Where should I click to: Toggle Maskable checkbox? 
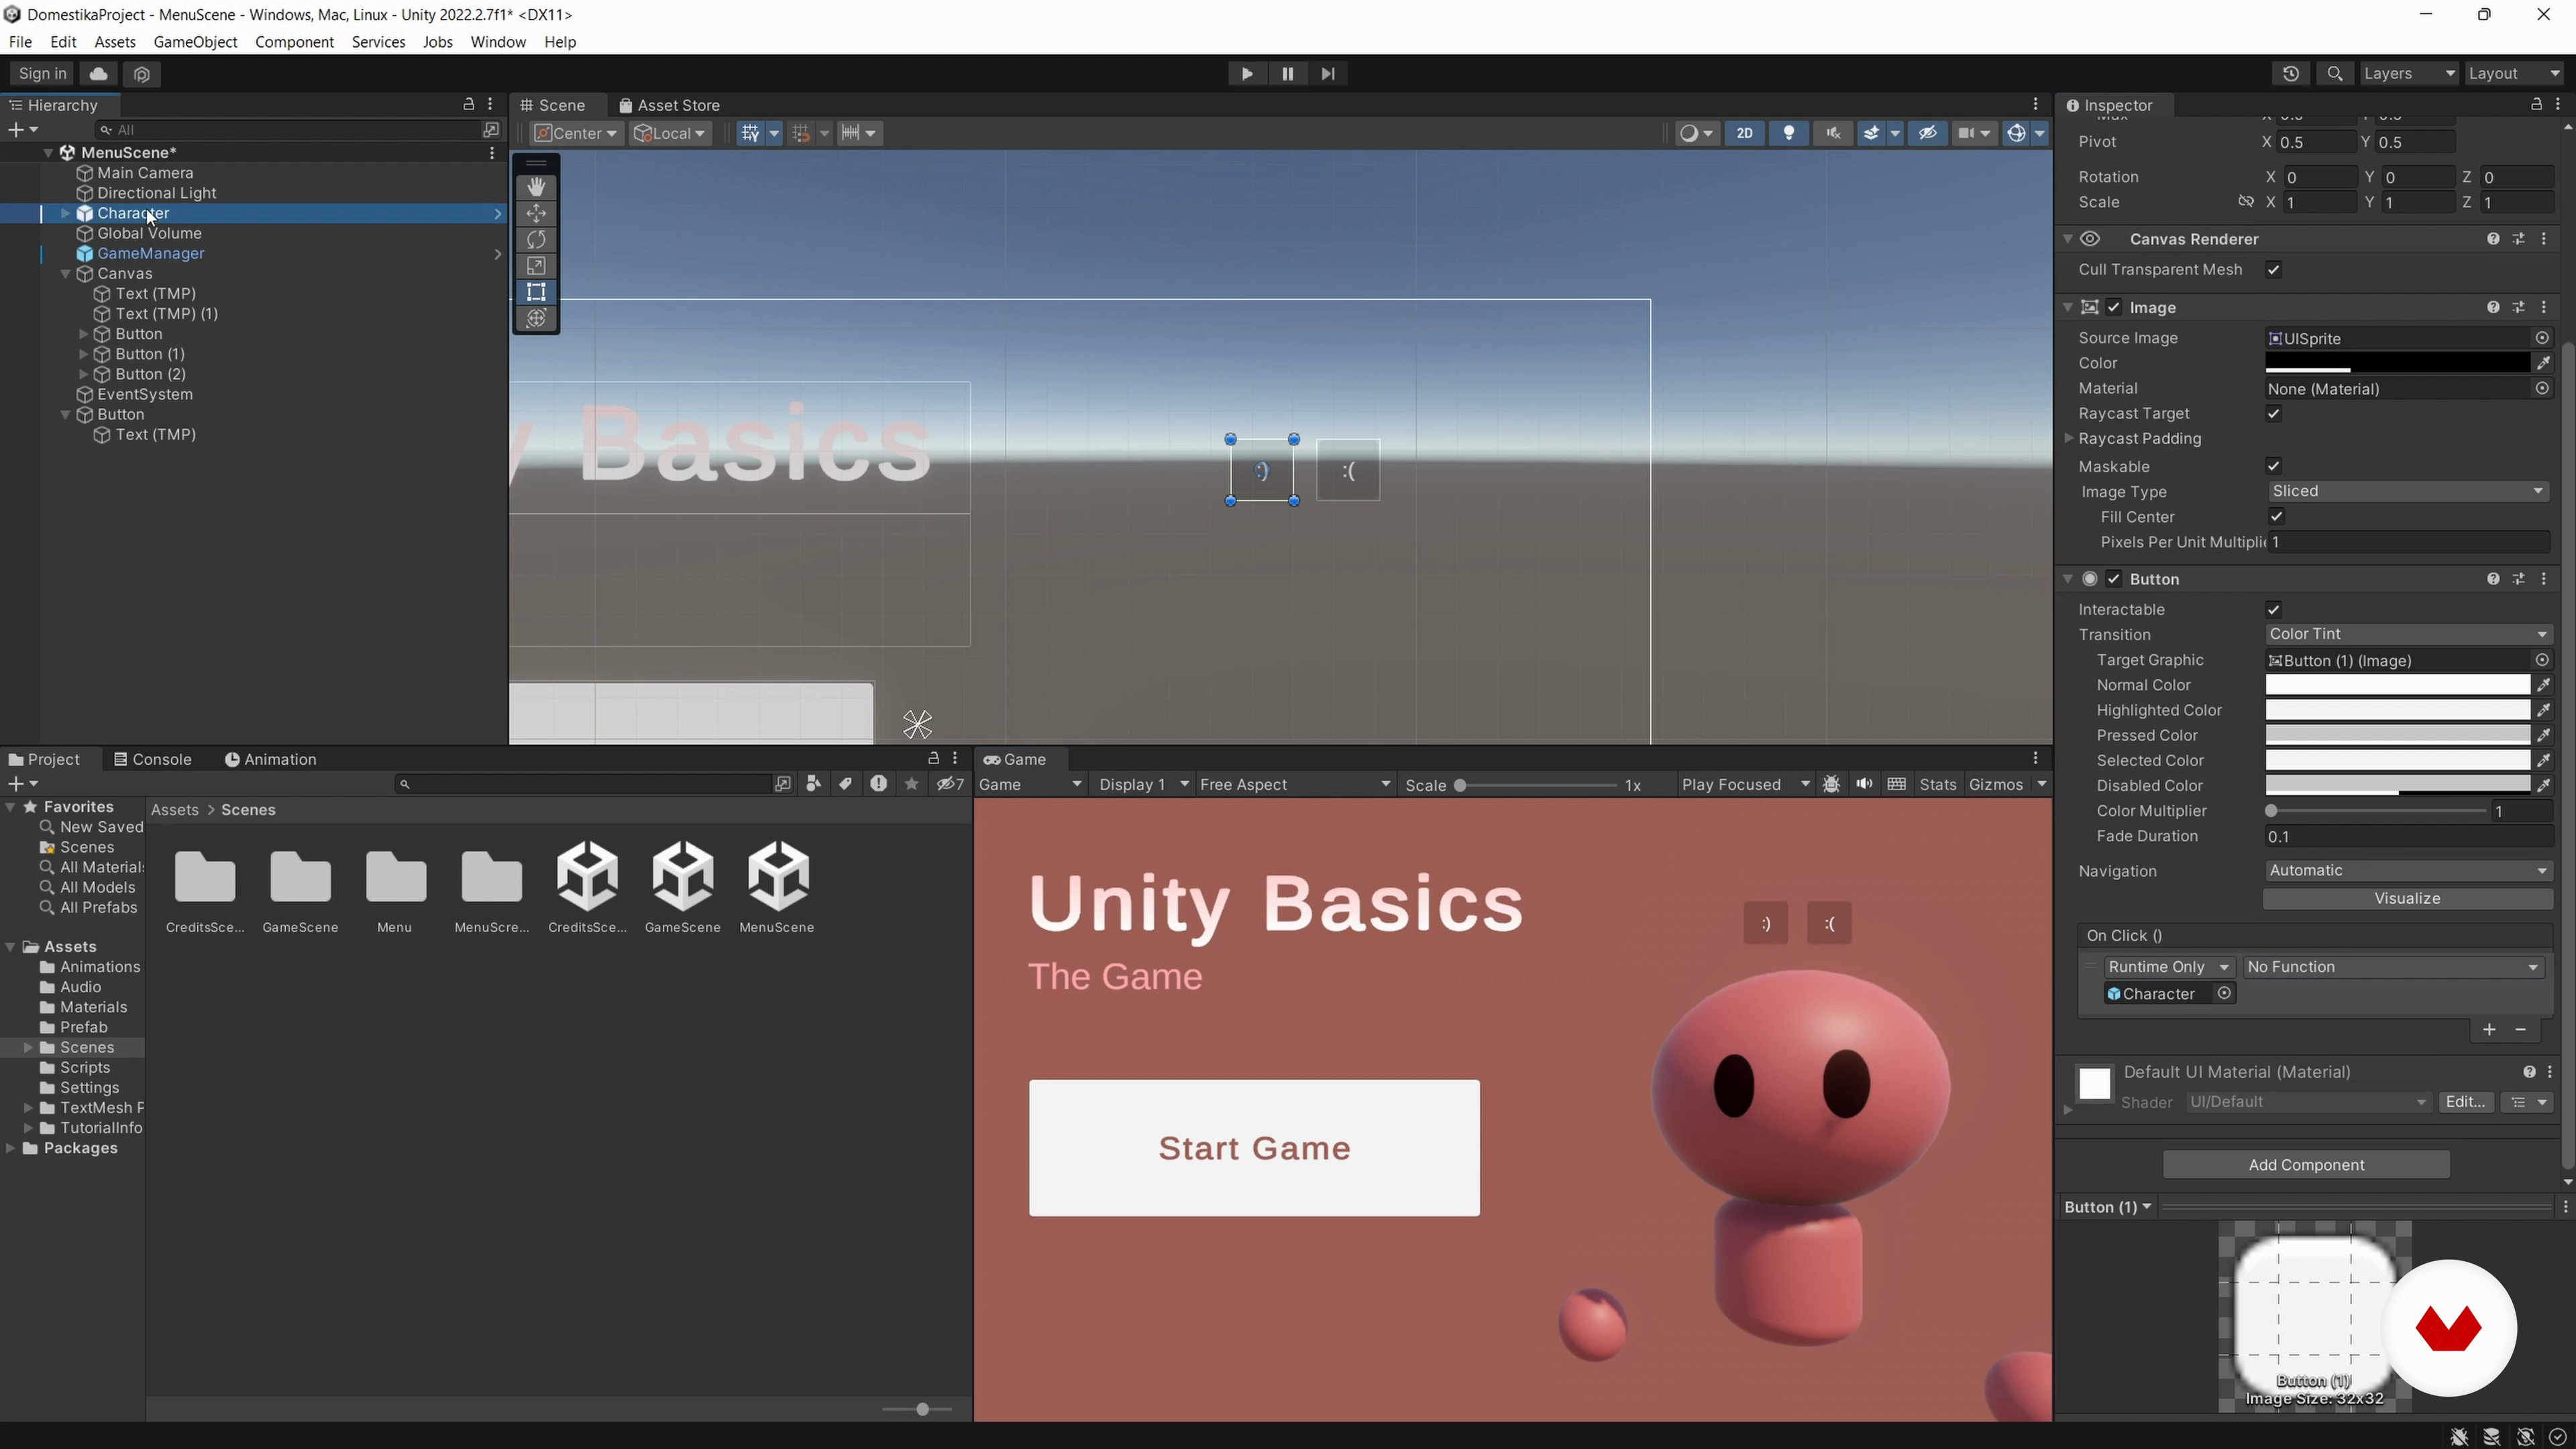pyautogui.click(x=2273, y=466)
